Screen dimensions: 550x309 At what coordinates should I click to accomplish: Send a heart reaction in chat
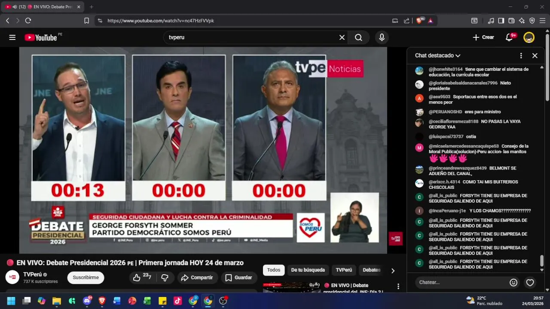530,282
